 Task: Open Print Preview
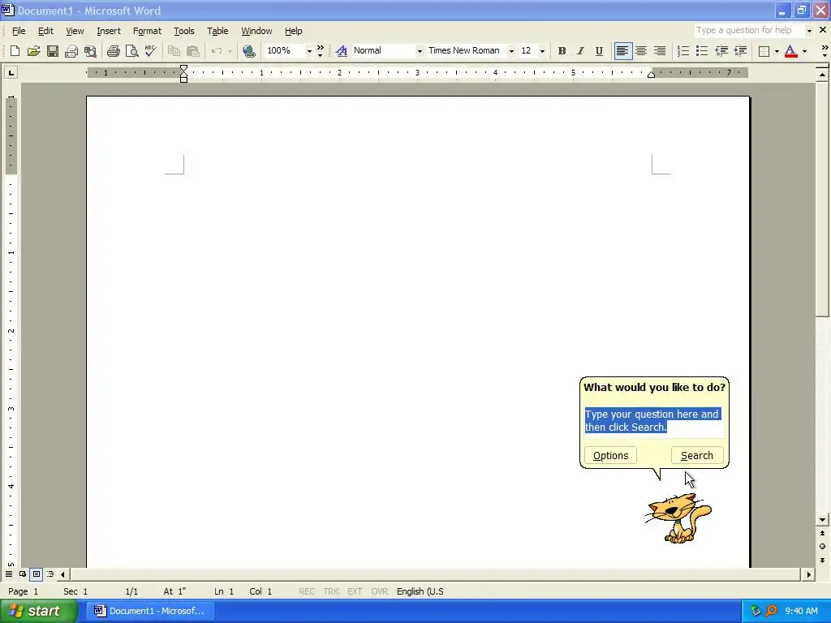click(131, 51)
